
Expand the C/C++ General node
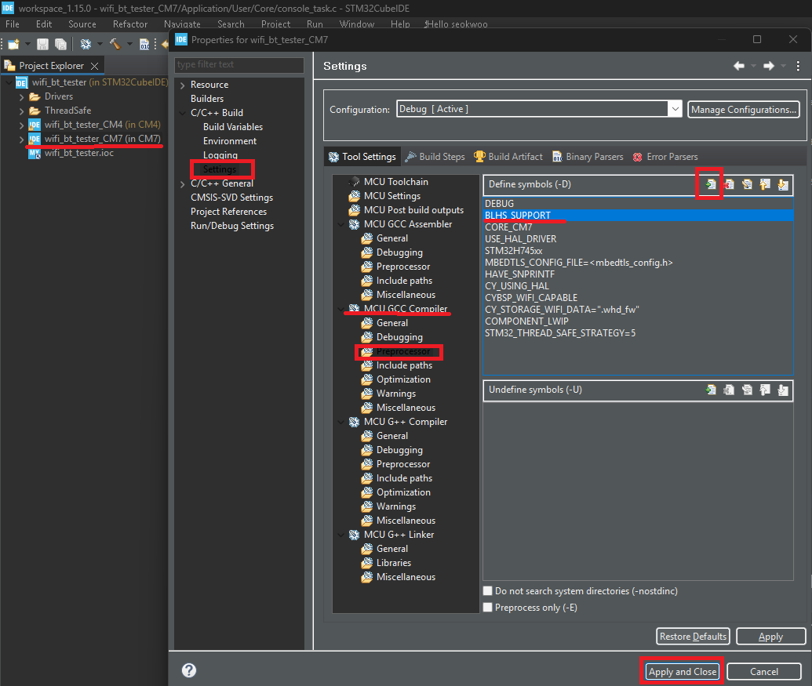(x=183, y=183)
